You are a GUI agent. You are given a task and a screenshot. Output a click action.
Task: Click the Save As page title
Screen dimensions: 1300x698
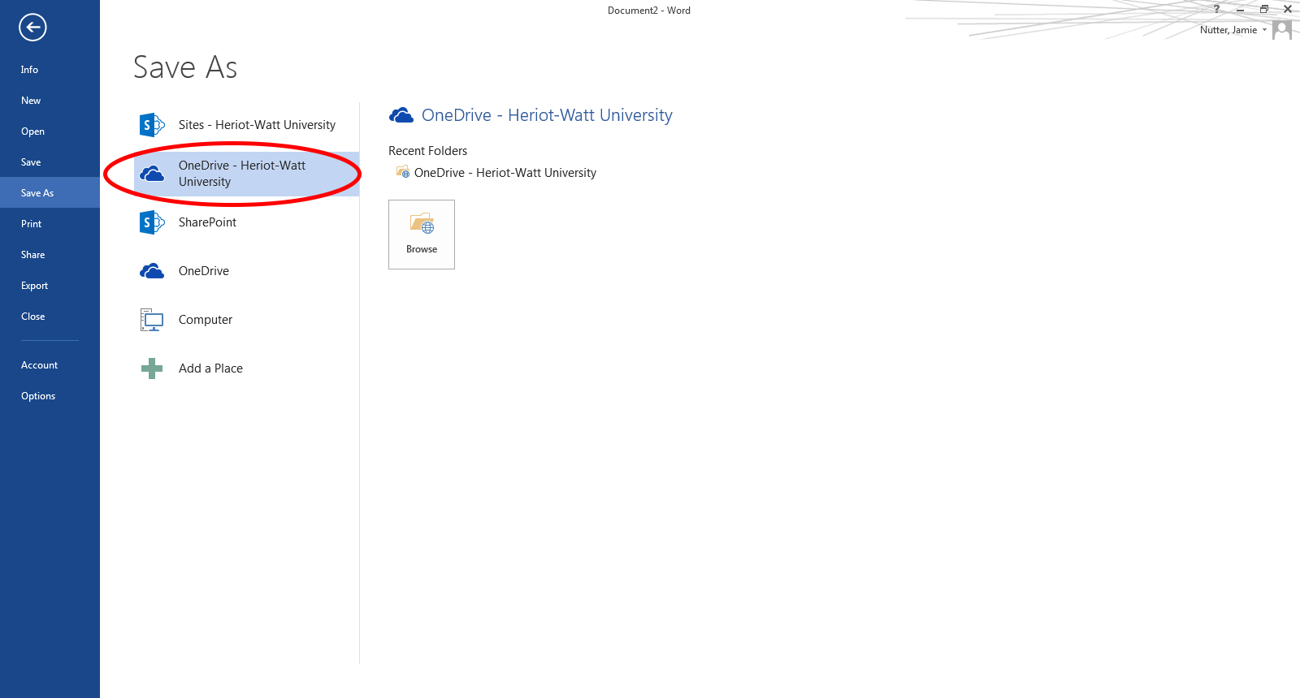185,67
